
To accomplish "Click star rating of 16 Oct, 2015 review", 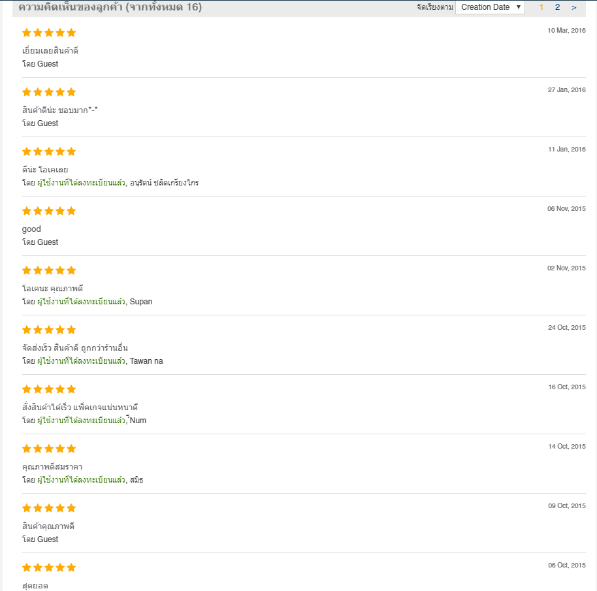I will pyautogui.click(x=49, y=389).
